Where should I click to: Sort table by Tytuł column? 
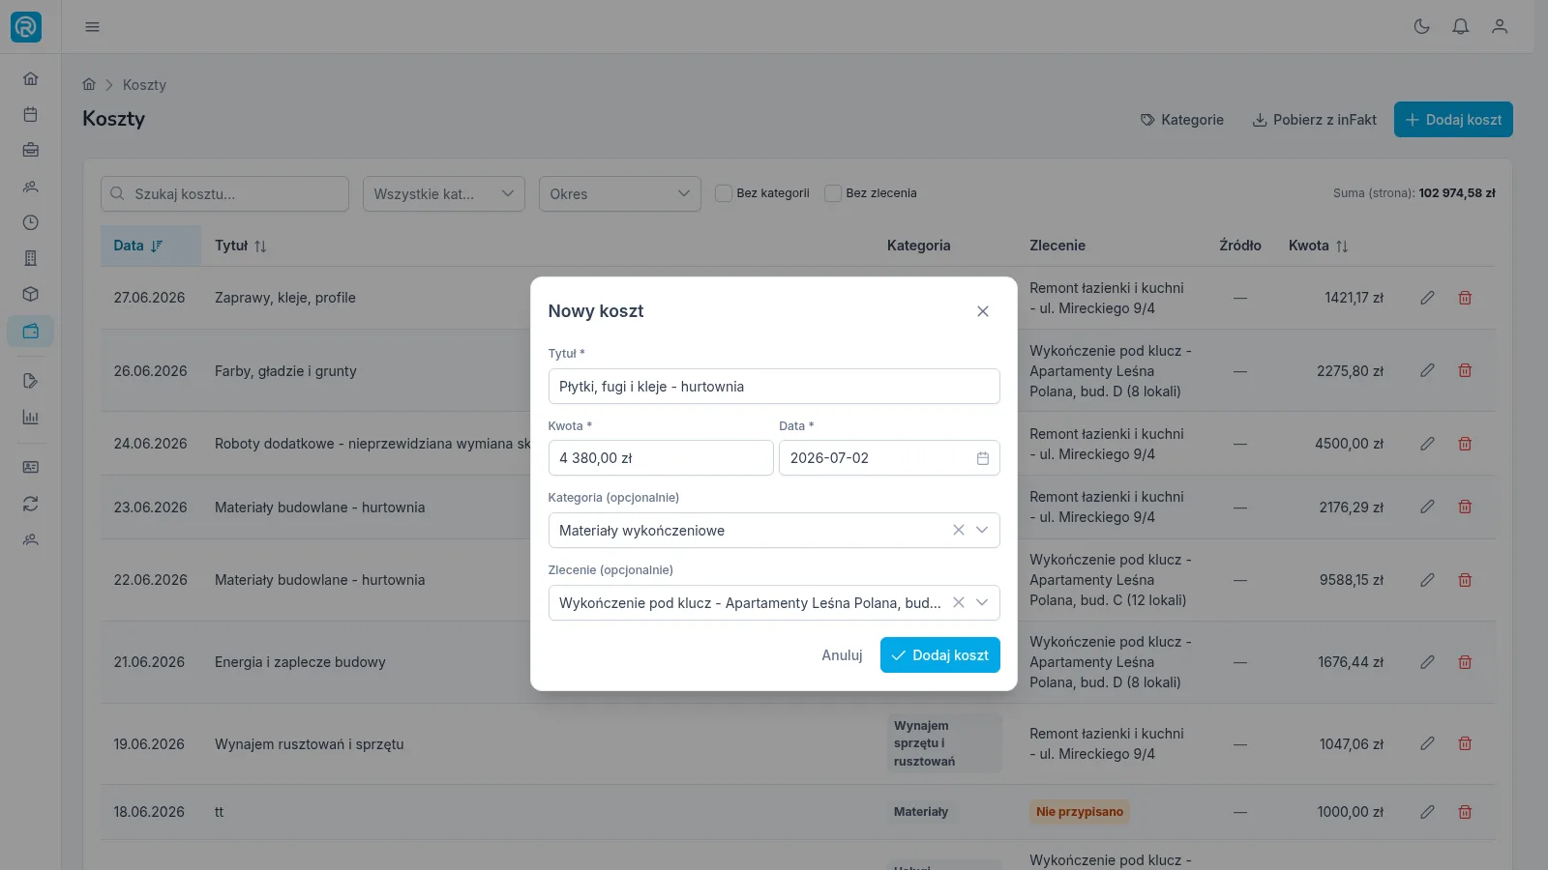pos(240,246)
